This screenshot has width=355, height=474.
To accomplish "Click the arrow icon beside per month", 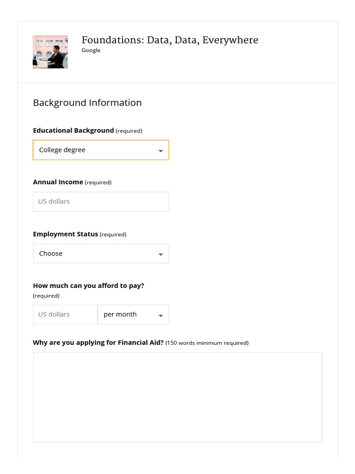I will coord(160,315).
